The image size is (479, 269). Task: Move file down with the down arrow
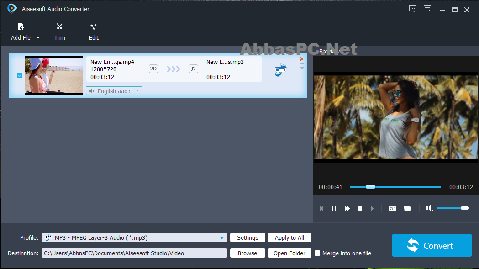302,68
